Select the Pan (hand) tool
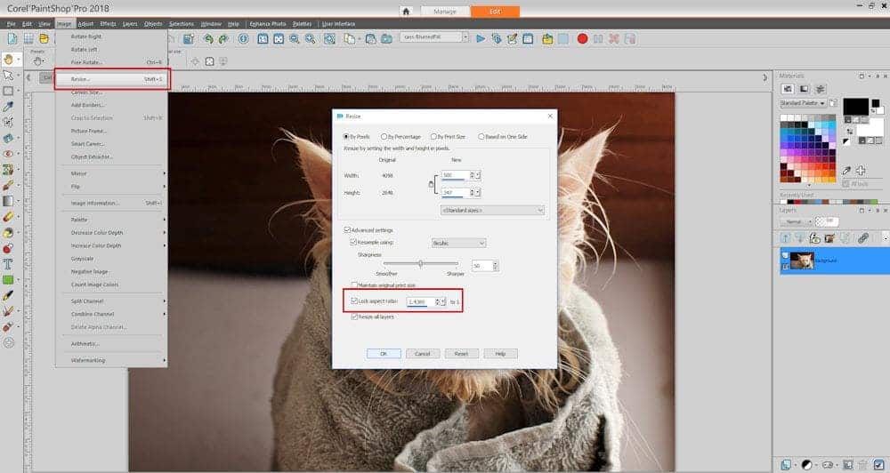 point(8,60)
